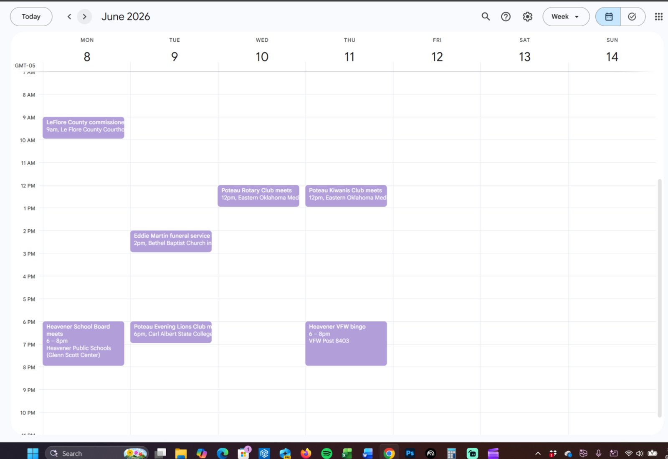Image resolution: width=668 pixels, height=459 pixels.
Task: Open the Google apps grid
Action: (659, 17)
